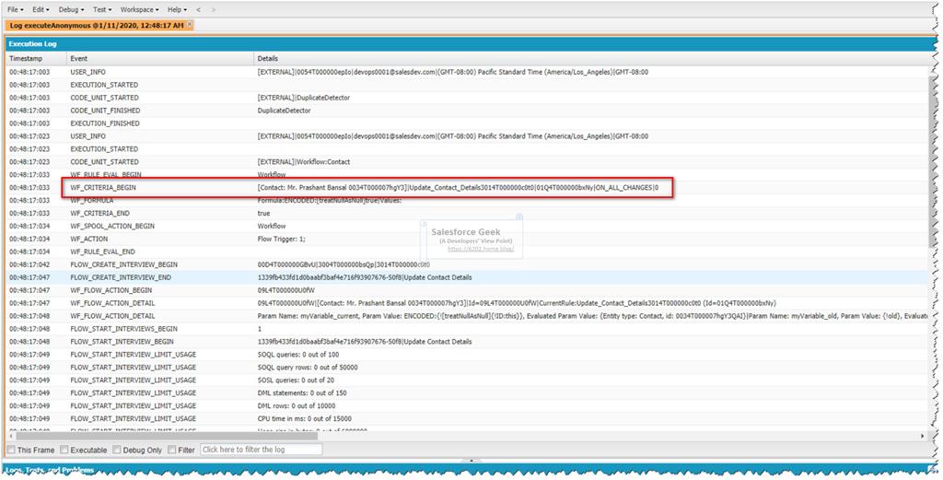Select the EXECUTION_FINISHED event row

point(467,123)
